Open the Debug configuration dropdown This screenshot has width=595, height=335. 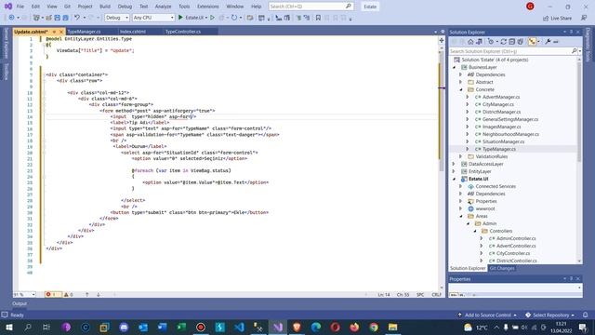pyautogui.click(x=117, y=18)
